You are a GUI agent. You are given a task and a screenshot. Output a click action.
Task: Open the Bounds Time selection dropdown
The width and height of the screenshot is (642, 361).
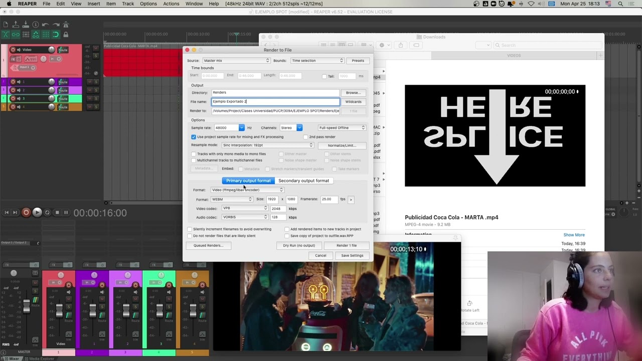317,61
